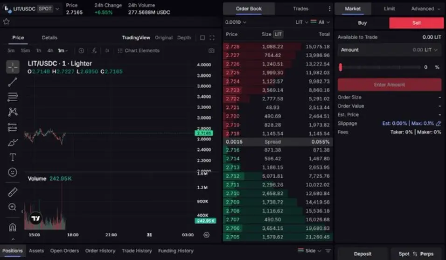Switch chart view to Original
This screenshot has height=260, width=446.
164,37
